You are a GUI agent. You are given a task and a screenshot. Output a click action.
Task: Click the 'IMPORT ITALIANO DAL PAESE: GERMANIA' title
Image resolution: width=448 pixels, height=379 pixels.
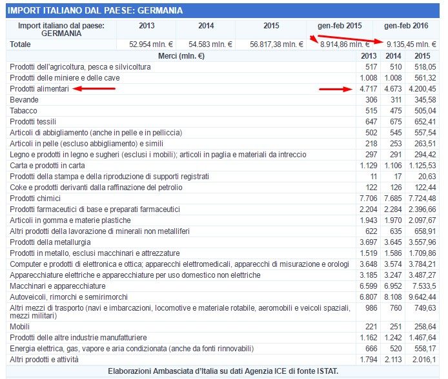point(95,10)
